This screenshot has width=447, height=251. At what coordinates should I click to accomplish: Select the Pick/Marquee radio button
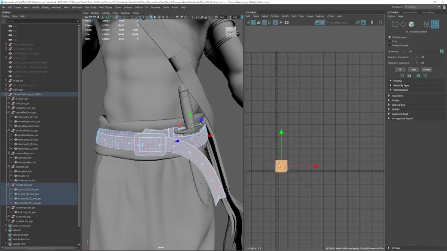389,37
